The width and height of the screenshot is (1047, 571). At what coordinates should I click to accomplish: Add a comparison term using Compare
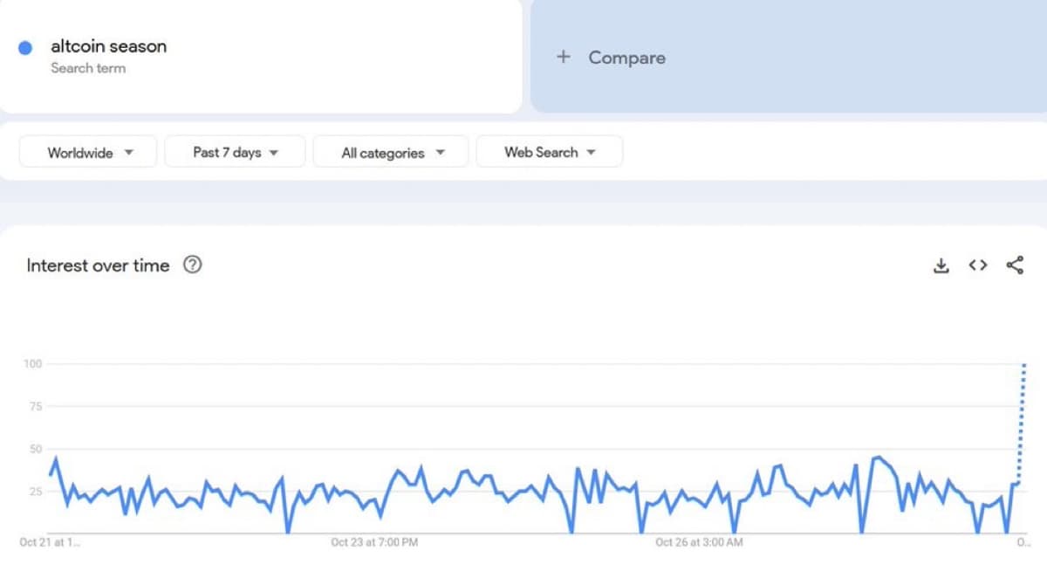coord(611,57)
